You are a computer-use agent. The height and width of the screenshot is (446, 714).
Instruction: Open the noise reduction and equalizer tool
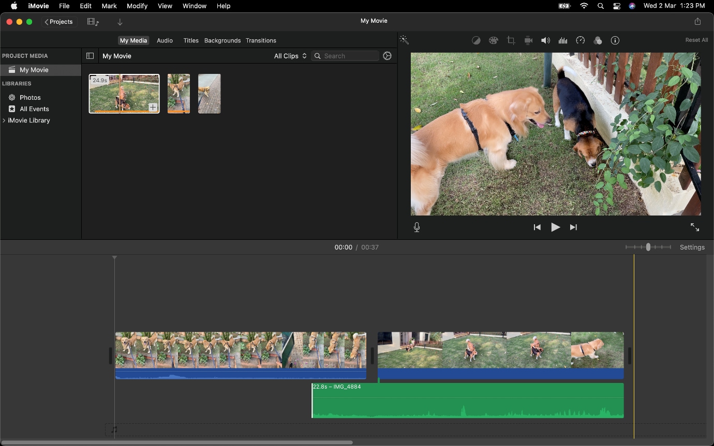[x=563, y=40]
